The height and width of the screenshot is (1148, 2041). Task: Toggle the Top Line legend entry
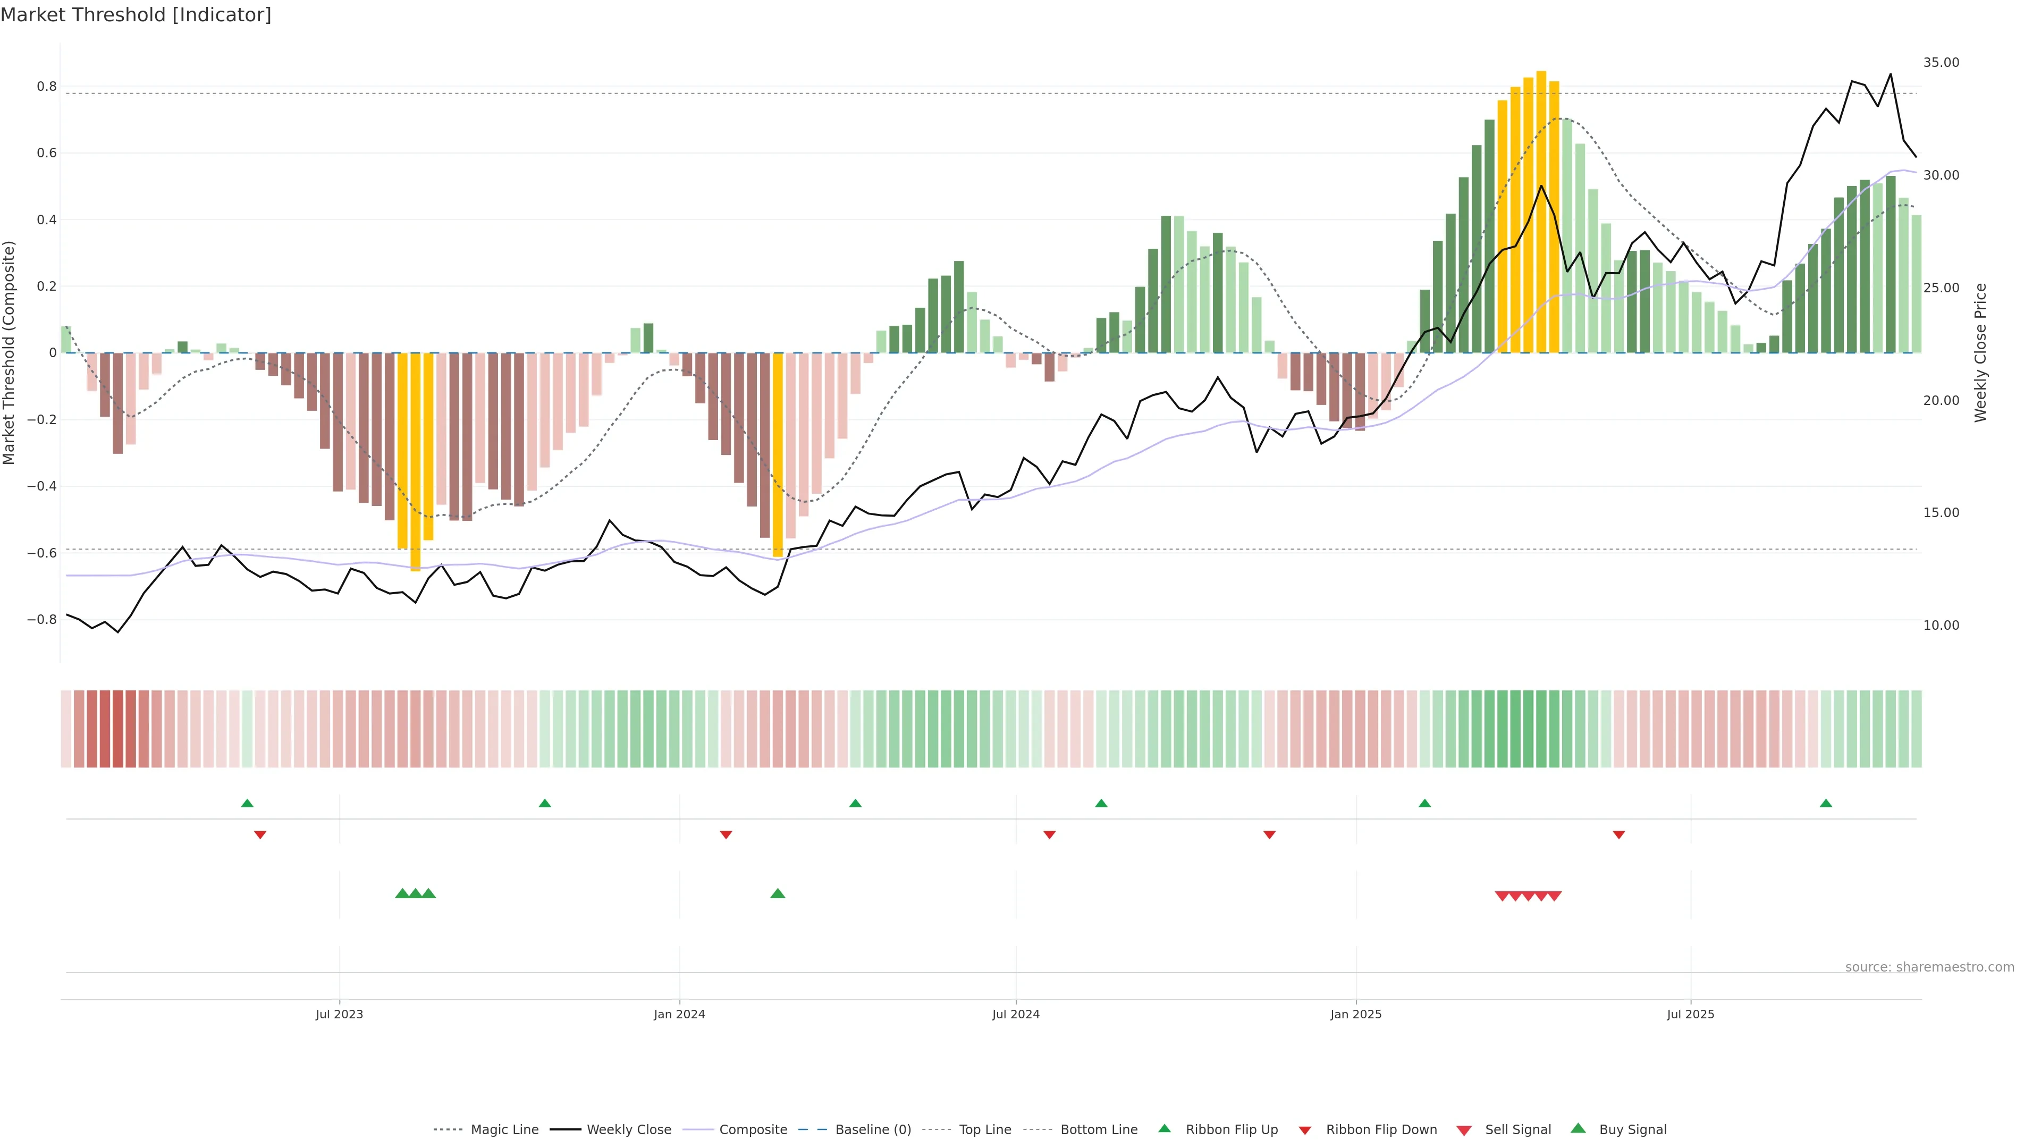click(985, 1130)
